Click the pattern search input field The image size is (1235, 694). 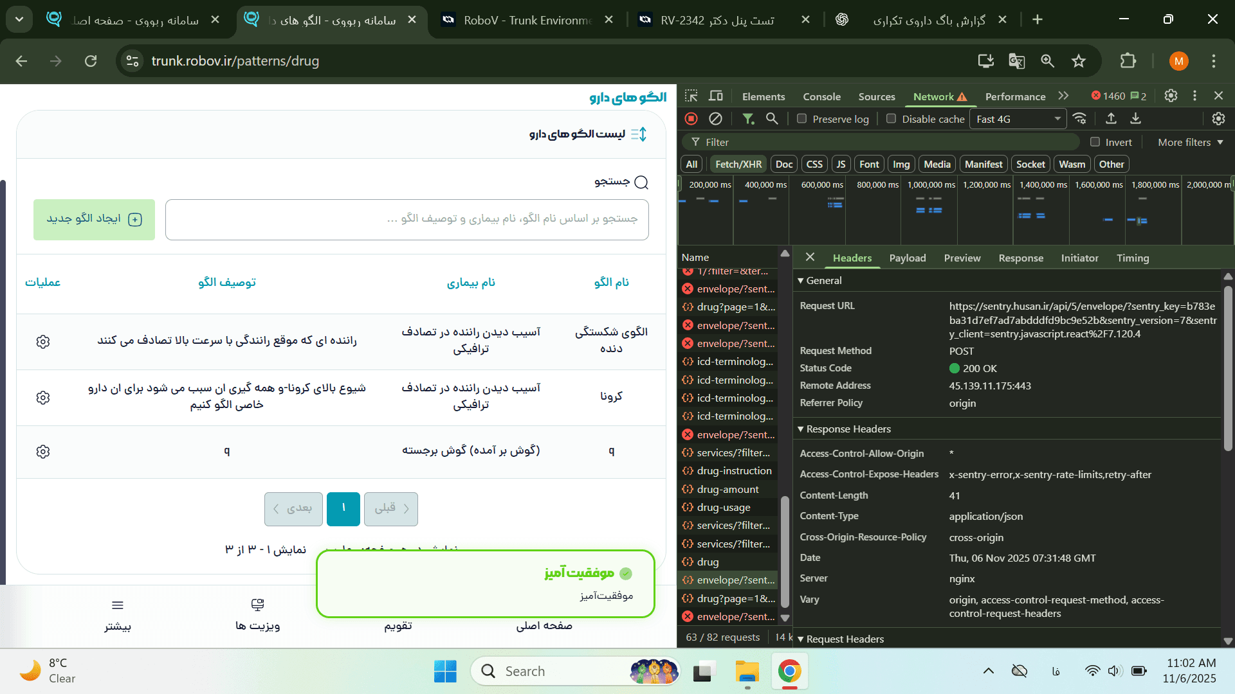407,219
